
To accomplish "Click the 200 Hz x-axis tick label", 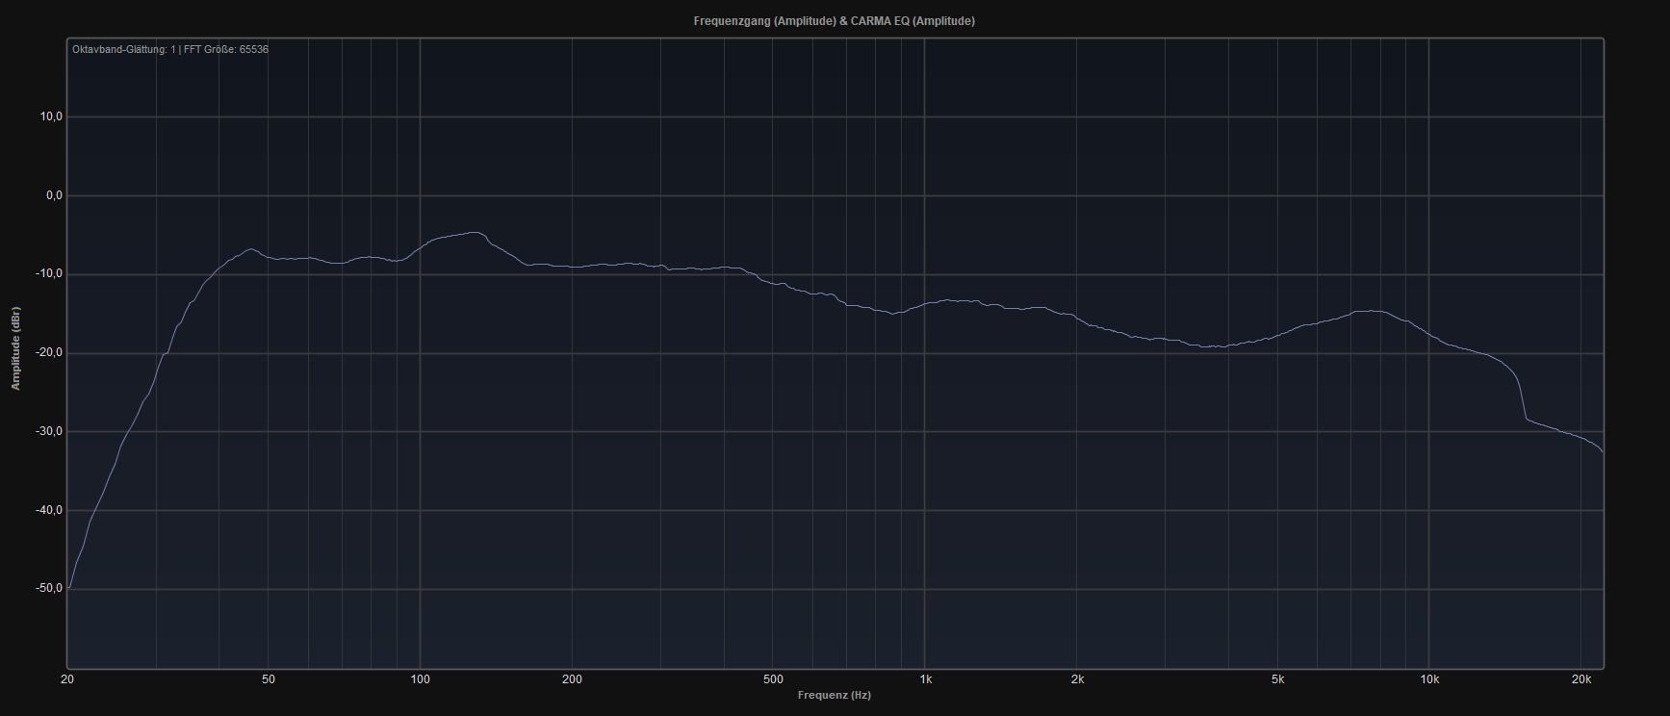I will (x=572, y=679).
